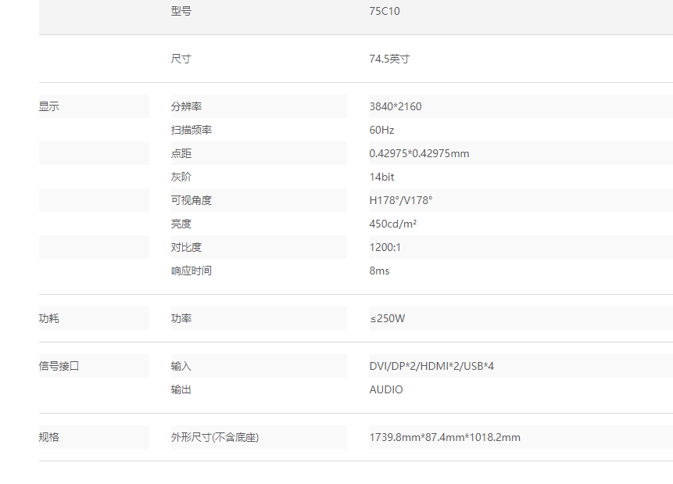Image resolution: width=673 pixels, height=484 pixels.
Task: Click the 输入 label
Action: coord(181,366)
